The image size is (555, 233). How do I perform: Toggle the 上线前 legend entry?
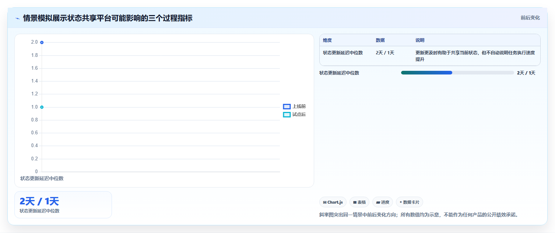pyautogui.click(x=294, y=106)
